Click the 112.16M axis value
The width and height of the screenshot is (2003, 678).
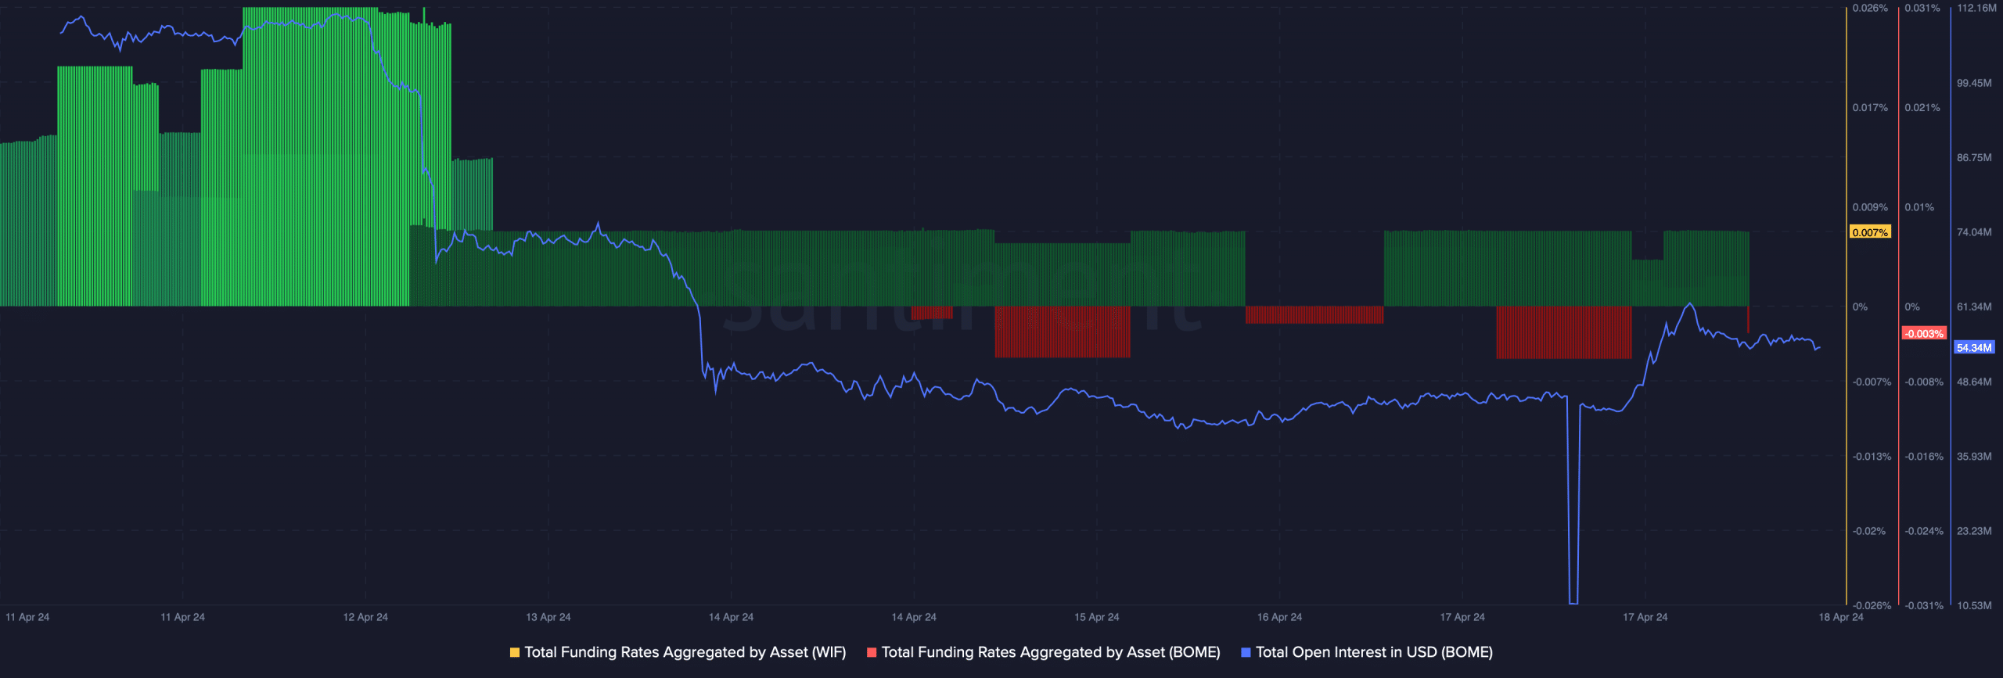point(1976,8)
